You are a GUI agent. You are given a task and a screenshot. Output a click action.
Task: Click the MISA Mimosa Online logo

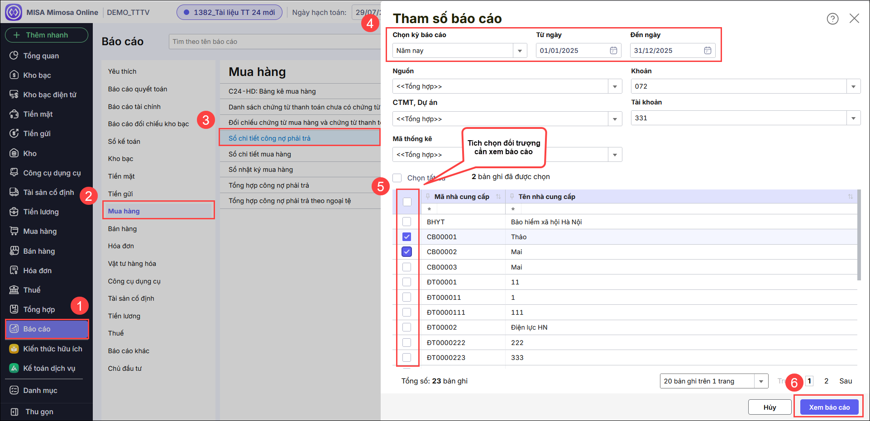(14, 12)
